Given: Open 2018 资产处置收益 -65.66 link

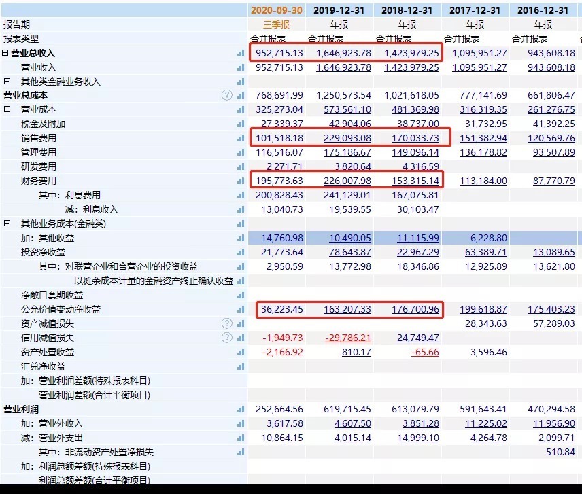Looking at the screenshot, I should coord(425,353).
